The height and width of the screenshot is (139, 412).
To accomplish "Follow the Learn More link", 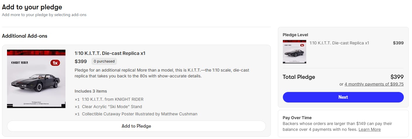I will pos(369,129).
